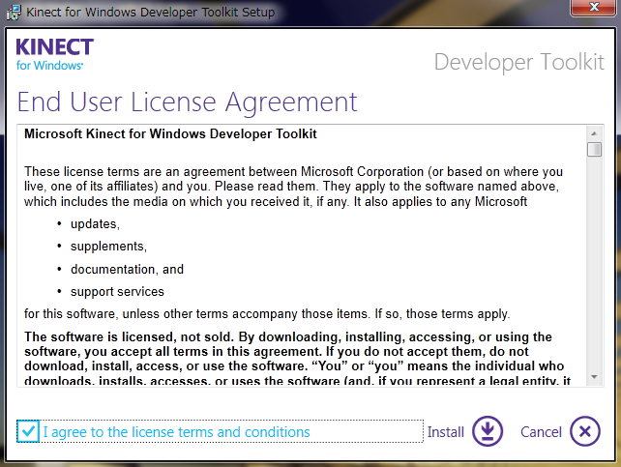621x467 pixels.
Task: Click the 'Microsoft Kinect for Windows Developer Toolkit' title
Action: 170,133
